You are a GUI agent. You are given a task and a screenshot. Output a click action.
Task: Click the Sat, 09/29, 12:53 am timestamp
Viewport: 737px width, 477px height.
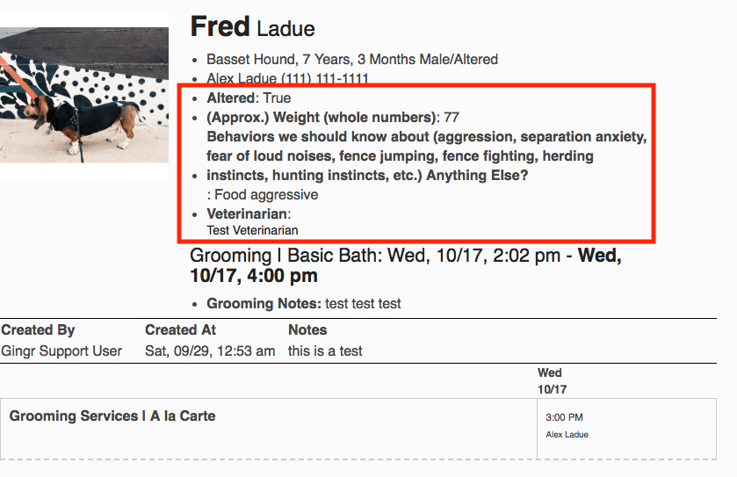point(209,351)
